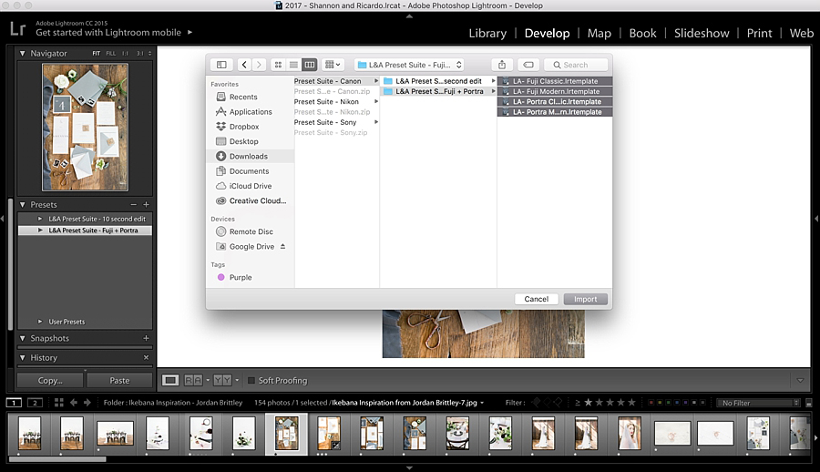Select Google Drive under Devices
Screen dimensions: 820x472
point(251,246)
